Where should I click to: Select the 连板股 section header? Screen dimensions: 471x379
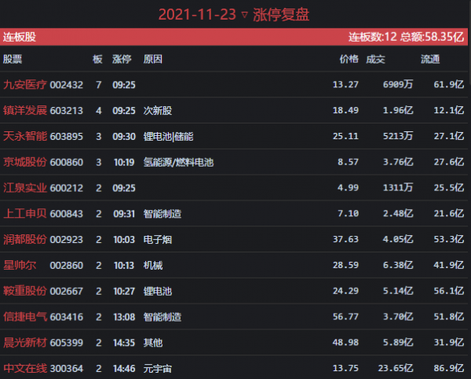[20, 37]
